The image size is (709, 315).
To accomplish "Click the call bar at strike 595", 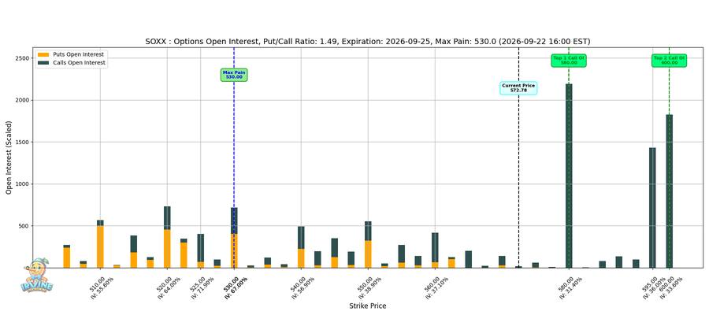I will coord(652,208).
